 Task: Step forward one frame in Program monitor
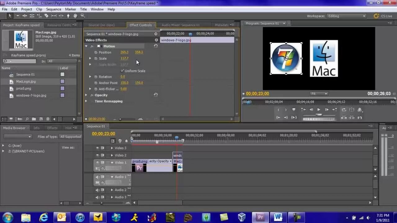(x=327, y=110)
